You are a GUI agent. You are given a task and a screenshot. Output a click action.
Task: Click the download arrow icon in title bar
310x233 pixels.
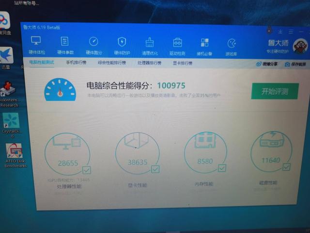click(x=280, y=31)
